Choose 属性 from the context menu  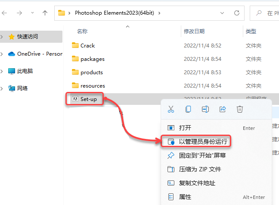point(216,197)
